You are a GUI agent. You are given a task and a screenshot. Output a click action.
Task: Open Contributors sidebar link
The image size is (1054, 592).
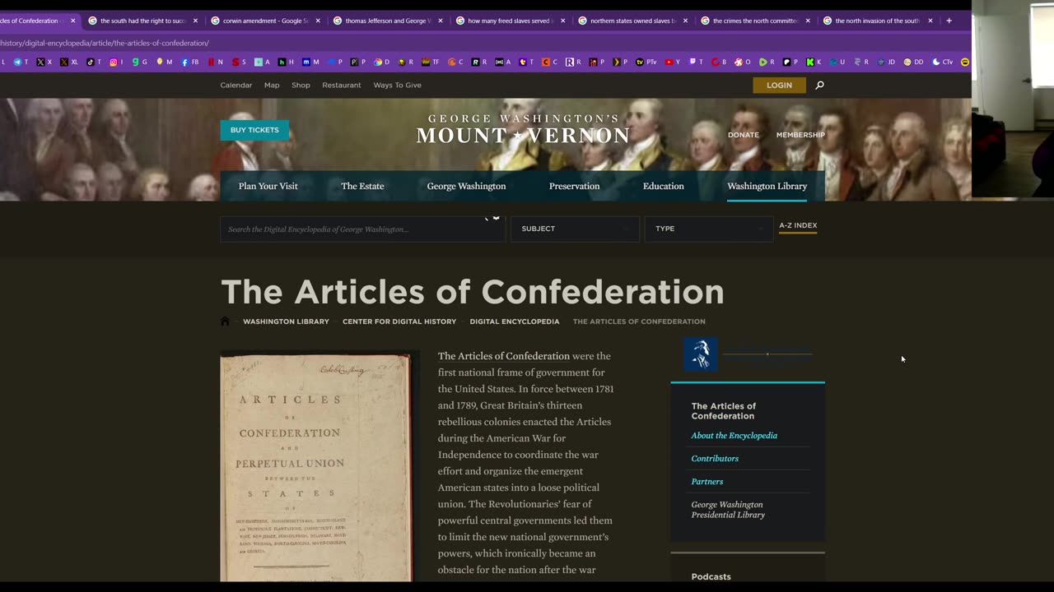pyautogui.click(x=715, y=459)
